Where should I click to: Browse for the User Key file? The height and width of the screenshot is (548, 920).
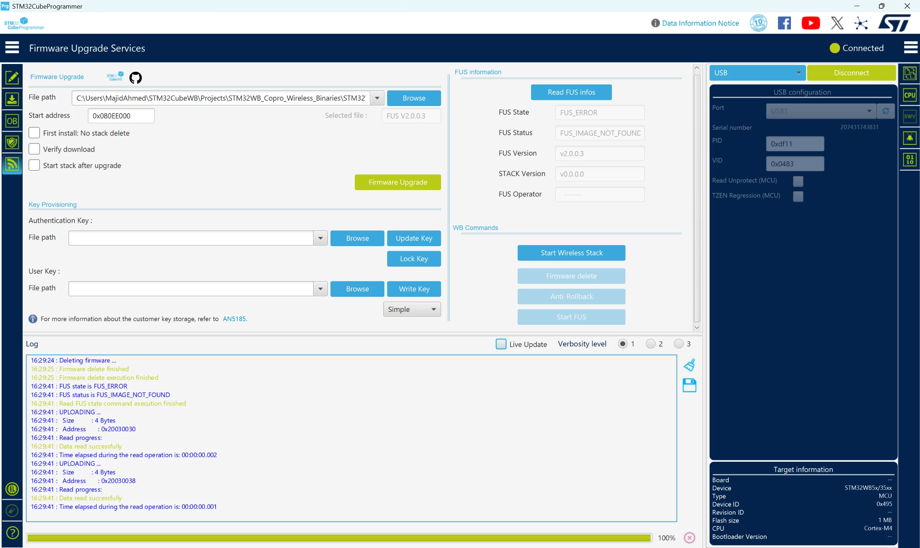click(x=357, y=289)
